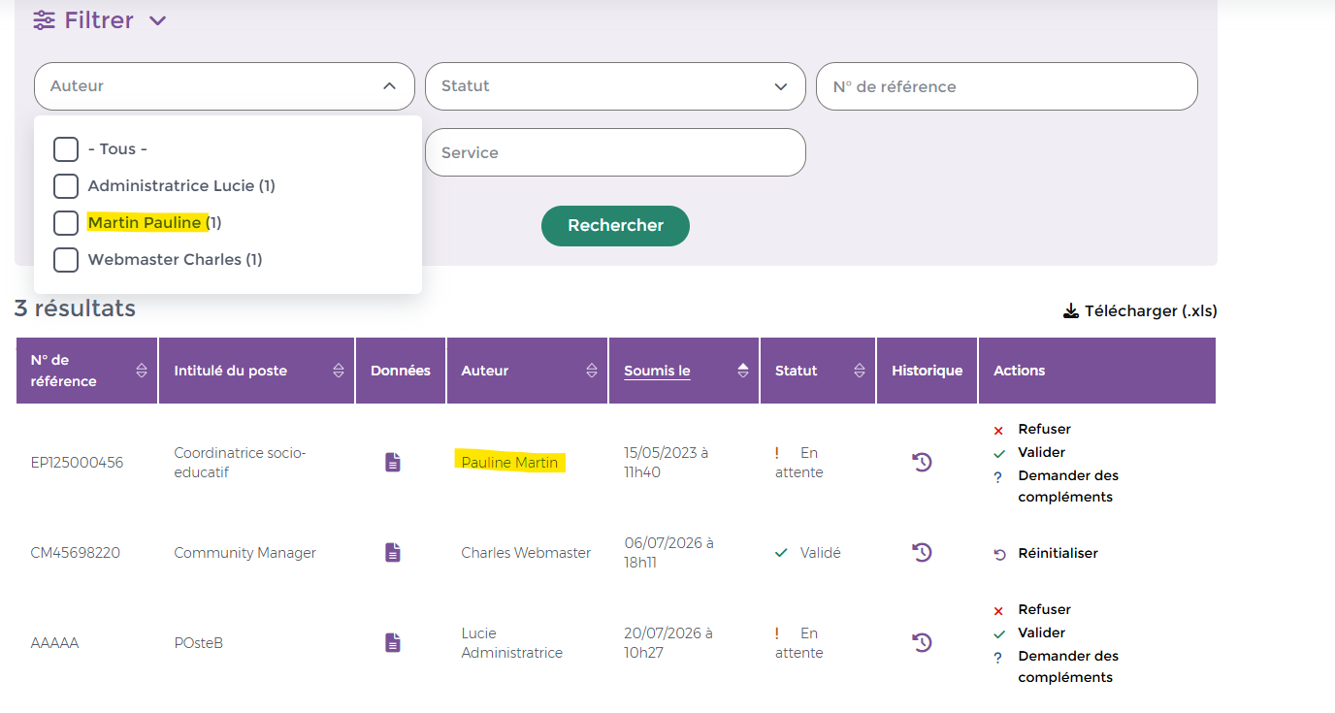
Task: Click reference number EP125000456
Action: [77, 463]
